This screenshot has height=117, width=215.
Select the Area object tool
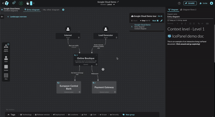click(x=6, y=77)
